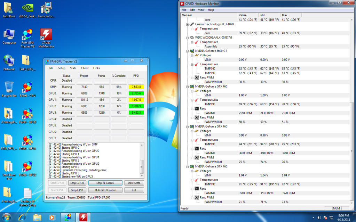Click the FAH log vertical scrollbar
Screen dimensions: 356x222
[142, 160]
